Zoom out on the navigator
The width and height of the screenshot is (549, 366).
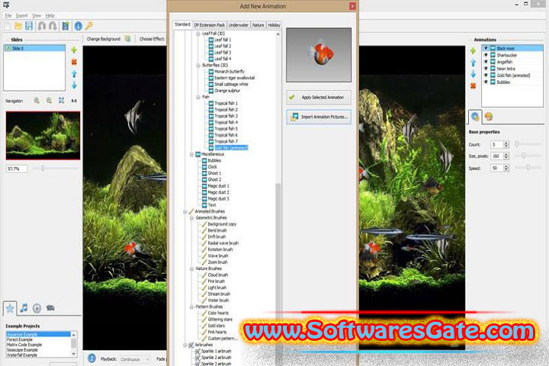49,101
